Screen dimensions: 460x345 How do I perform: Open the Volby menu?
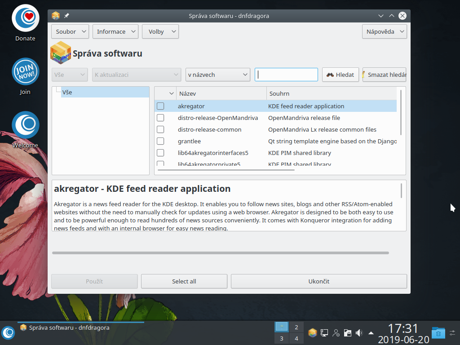coord(160,31)
